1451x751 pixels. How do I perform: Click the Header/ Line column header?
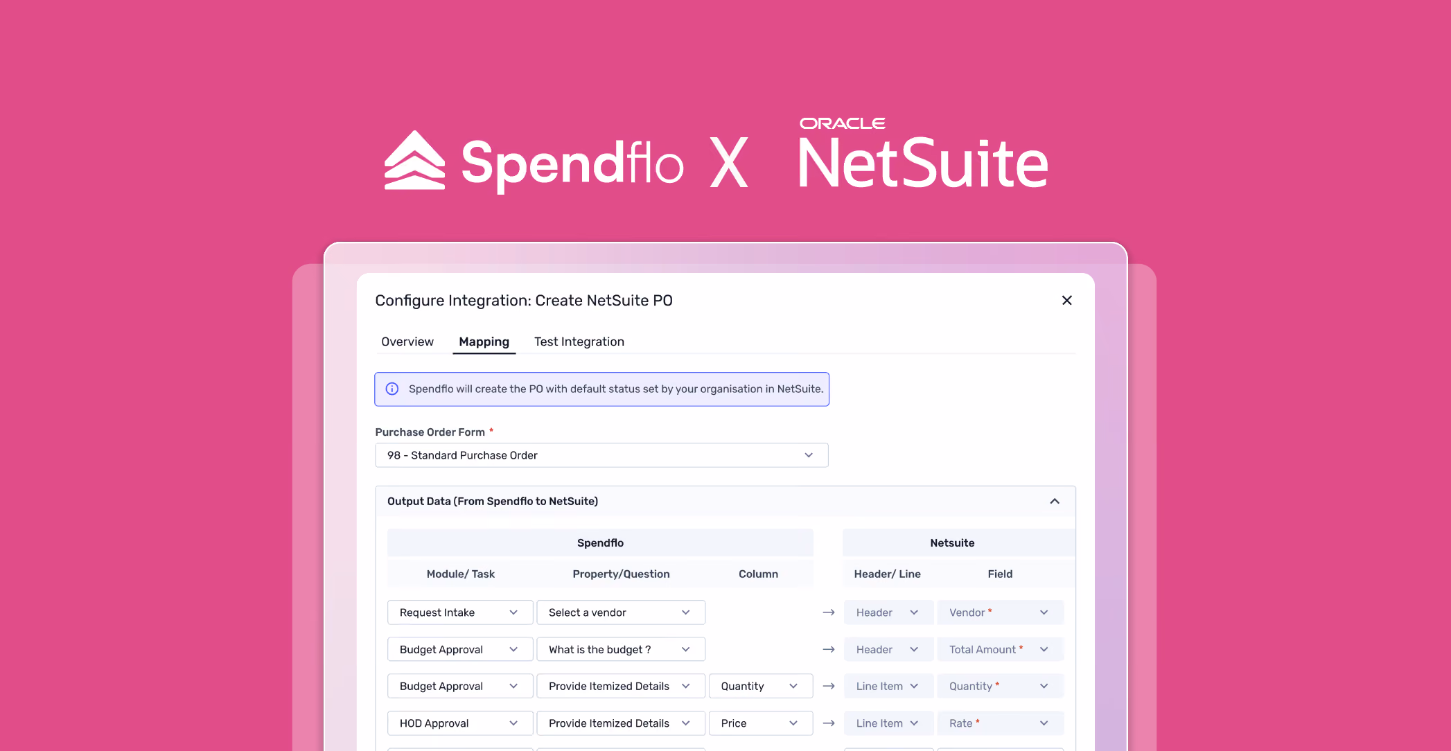point(887,574)
